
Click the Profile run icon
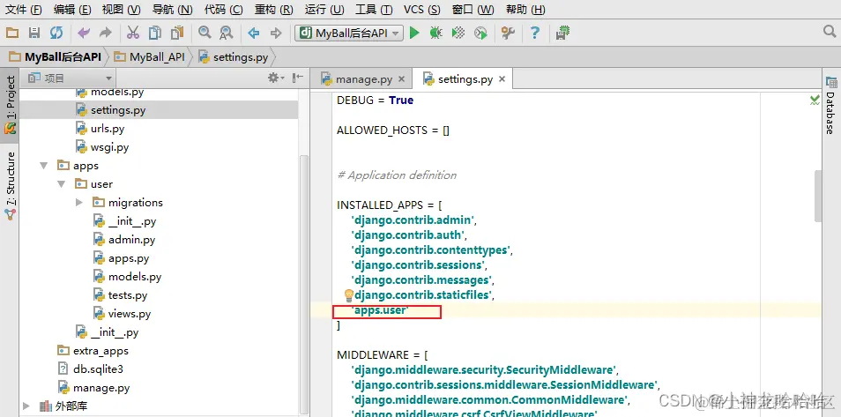click(x=480, y=34)
